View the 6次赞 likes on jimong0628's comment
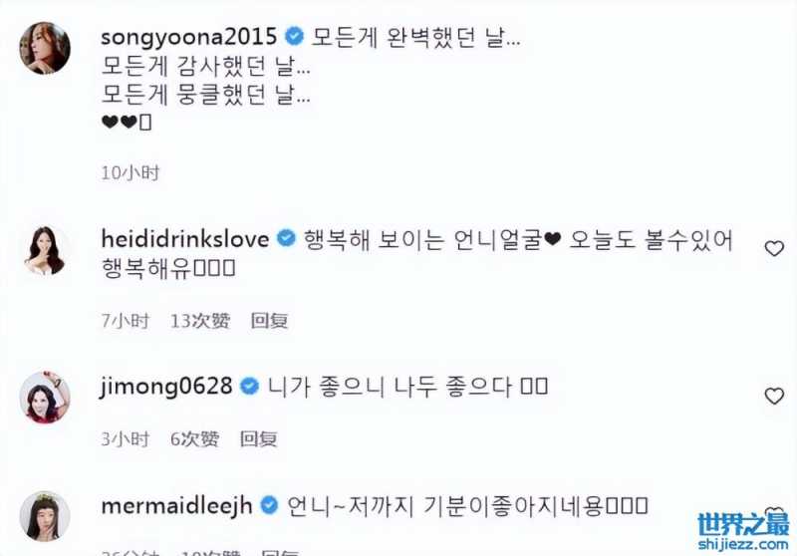Screen dimensions: 797x556 (x=195, y=438)
